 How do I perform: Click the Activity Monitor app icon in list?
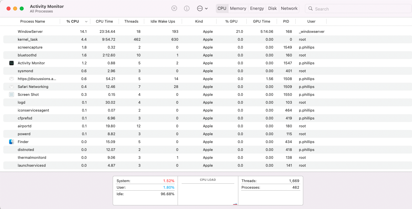pyautogui.click(x=11, y=63)
